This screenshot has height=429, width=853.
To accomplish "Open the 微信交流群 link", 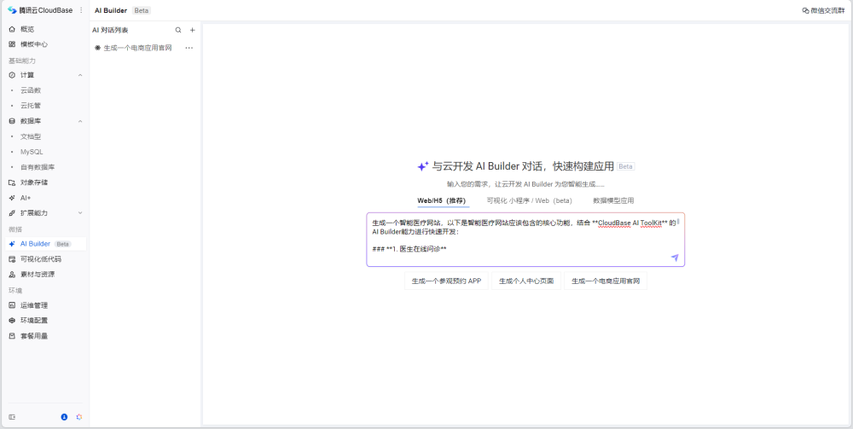I will coord(823,10).
